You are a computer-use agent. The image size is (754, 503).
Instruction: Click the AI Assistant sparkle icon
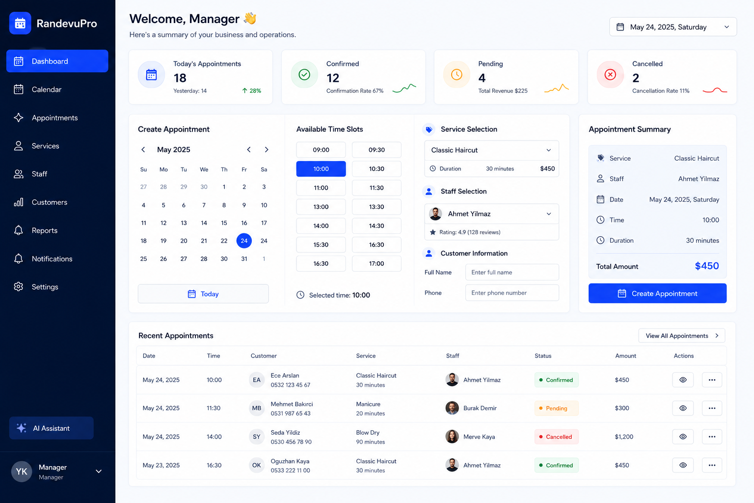[21, 428]
